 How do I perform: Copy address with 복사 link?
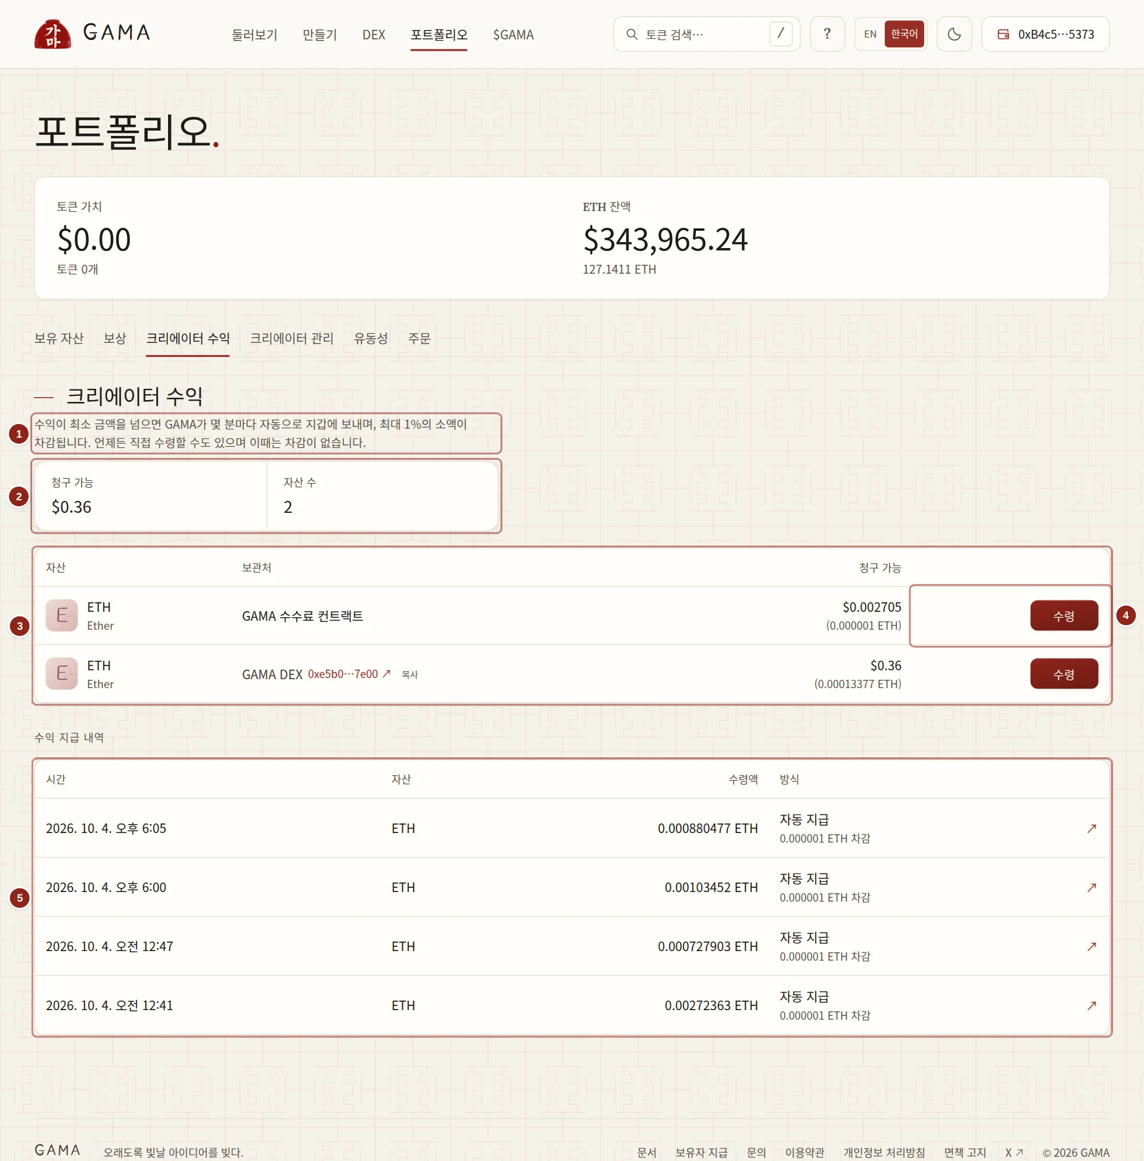point(409,675)
